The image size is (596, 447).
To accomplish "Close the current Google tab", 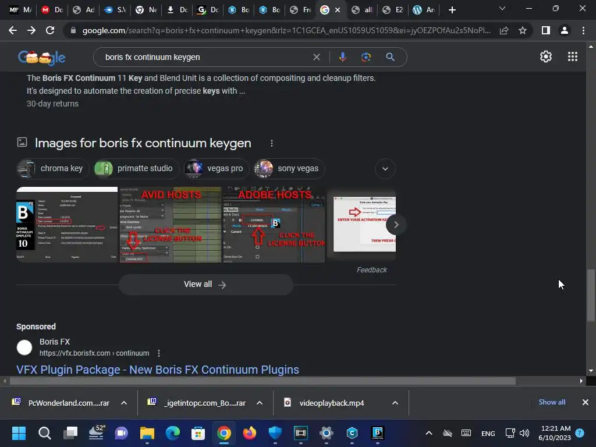I will point(338,10).
